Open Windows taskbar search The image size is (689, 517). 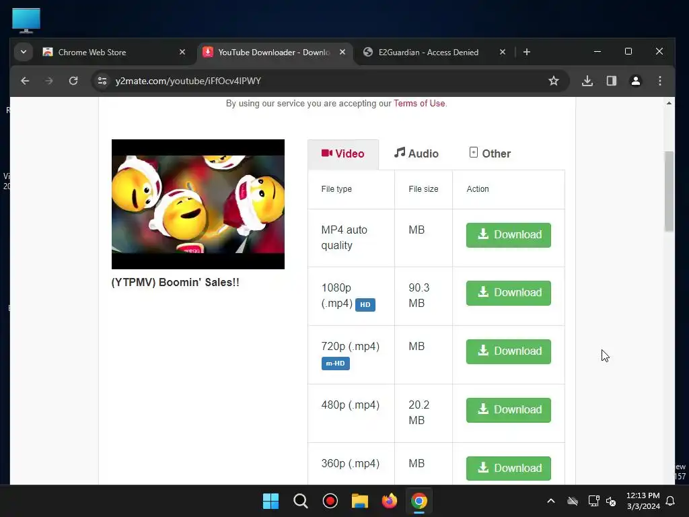[x=301, y=501]
